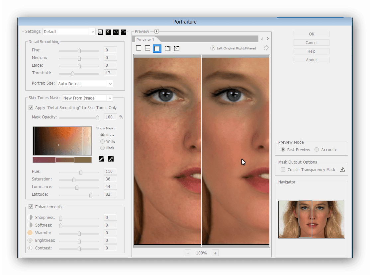Select the add-to-mask eyedropper with plus
Image resolution: width=370 pixels, height=275 pixels.
click(111, 159)
